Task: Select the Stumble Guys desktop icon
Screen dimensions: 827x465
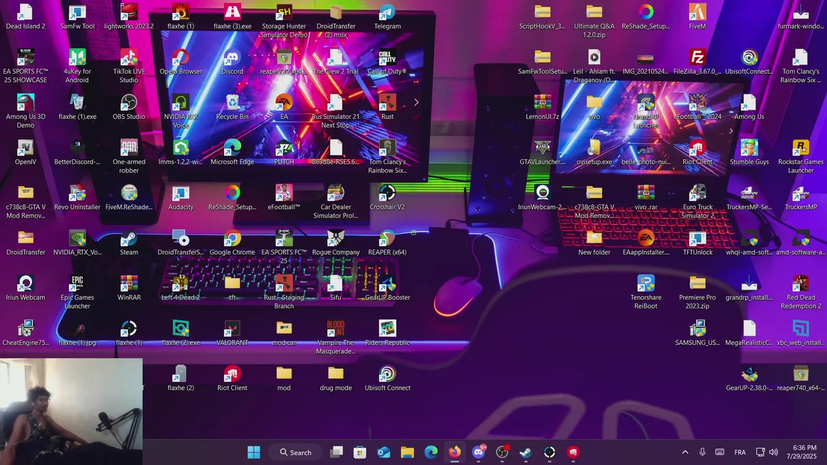Action: (749, 153)
